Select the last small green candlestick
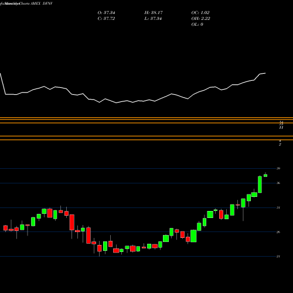 265,175
